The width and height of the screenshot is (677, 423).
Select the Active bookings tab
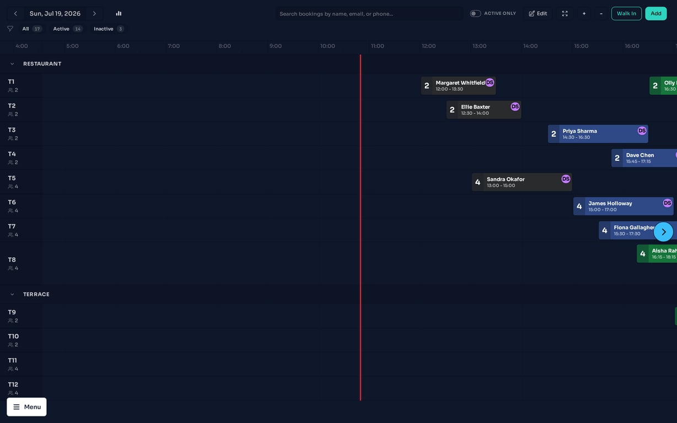point(67,29)
